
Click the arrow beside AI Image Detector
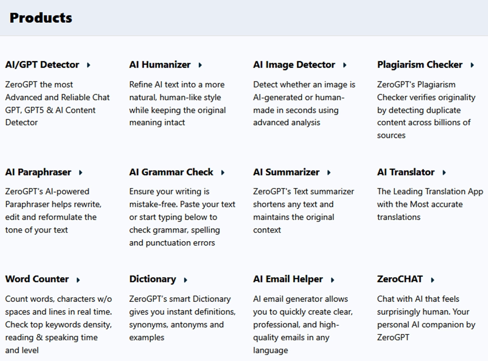pyautogui.click(x=345, y=65)
